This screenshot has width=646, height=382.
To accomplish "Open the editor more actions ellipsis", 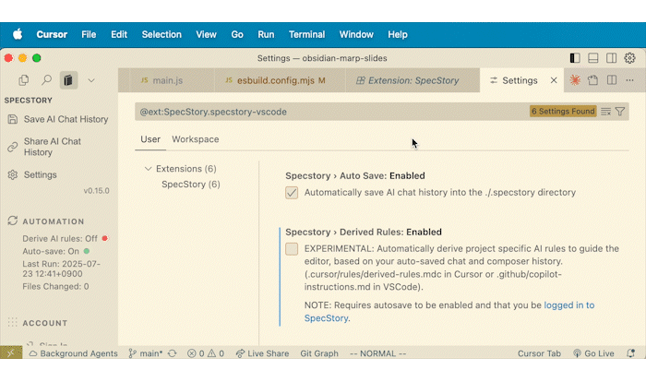I will coord(629,80).
